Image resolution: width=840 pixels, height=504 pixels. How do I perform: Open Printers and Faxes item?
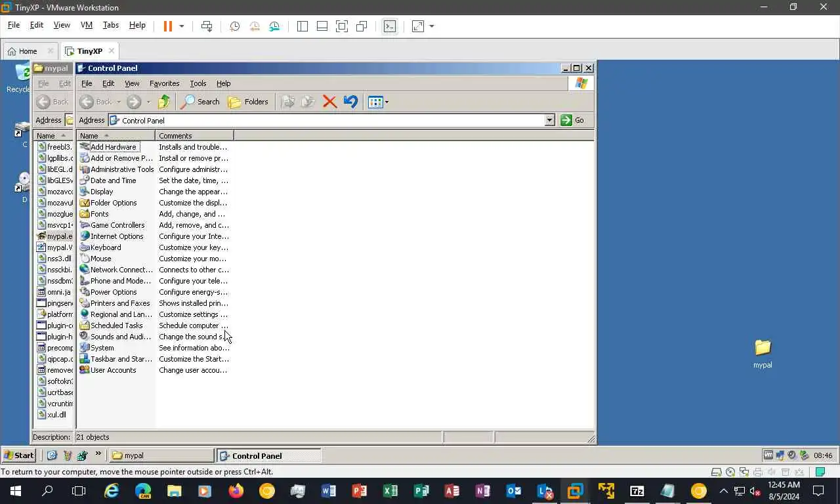[x=115, y=303]
